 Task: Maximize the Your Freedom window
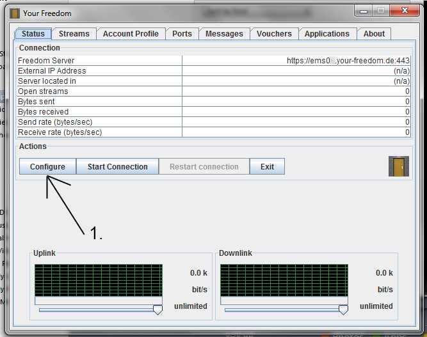(381, 11)
